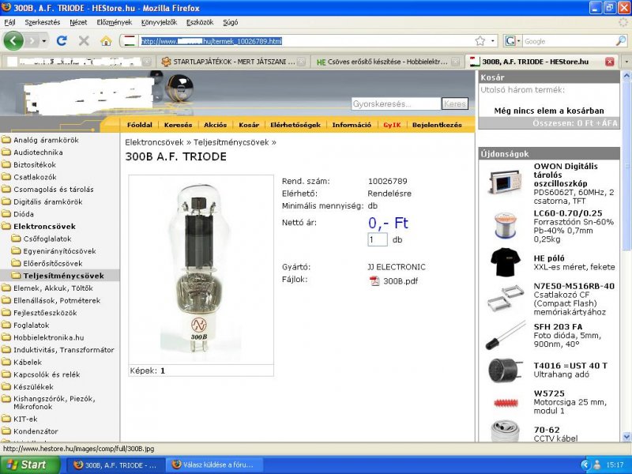
Task: Click the Teljesítménycsövek breadcrumb link
Action: click(231, 142)
